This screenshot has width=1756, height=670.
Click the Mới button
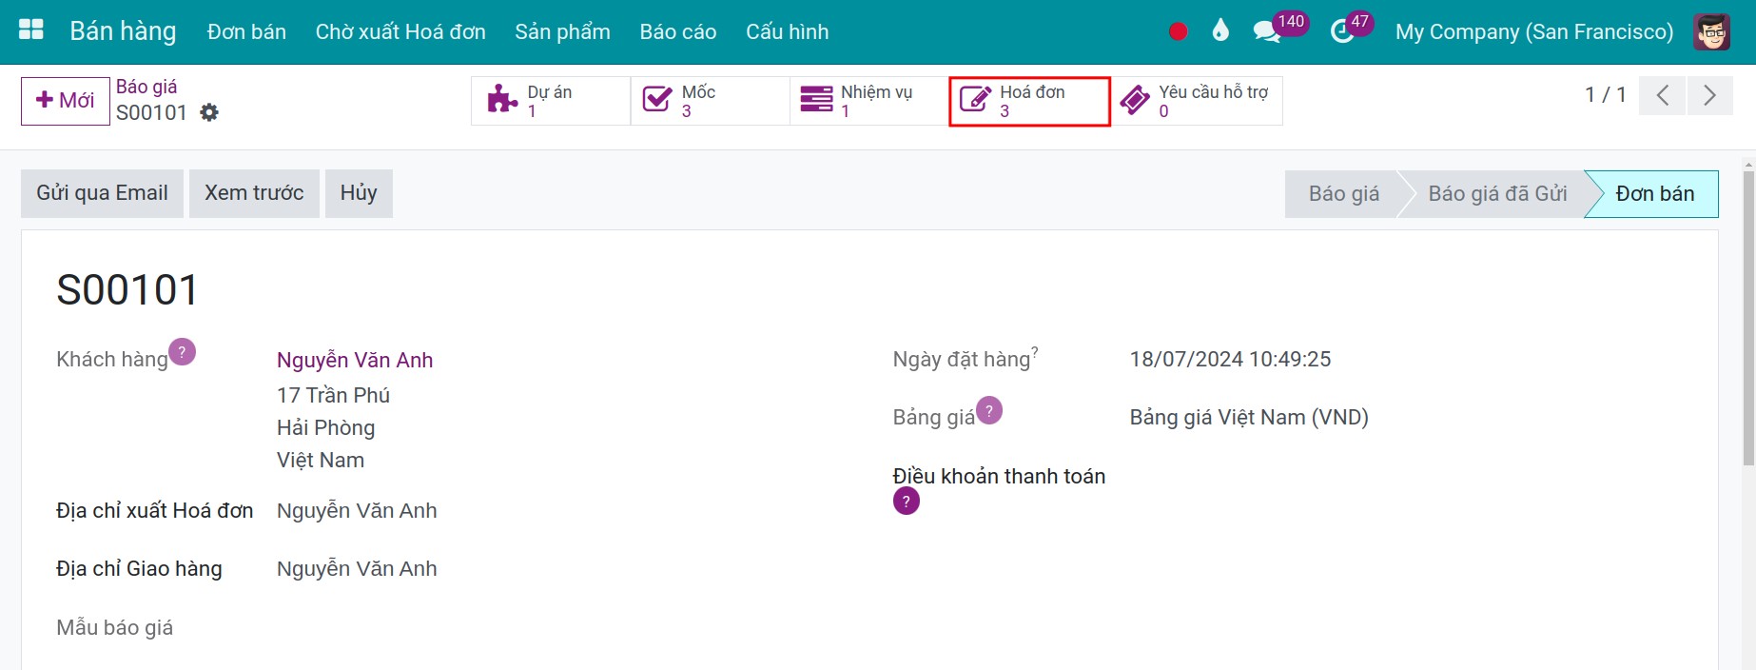pos(66,101)
